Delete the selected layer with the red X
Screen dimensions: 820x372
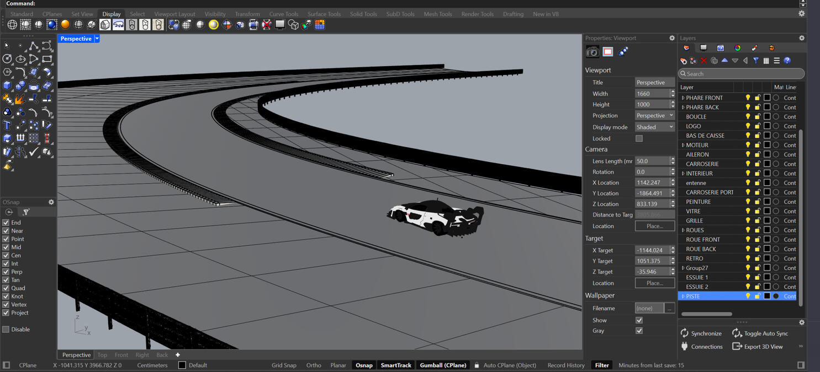[703, 61]
